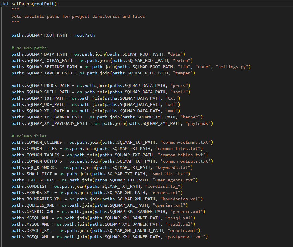This screenshot has height=247, width=293.
Task: Click the def keyword on the first line
Action: [5, 4]
